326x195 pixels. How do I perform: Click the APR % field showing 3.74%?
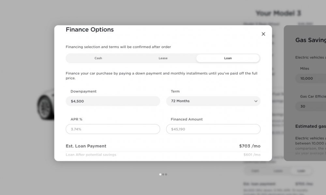113,129
